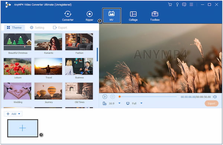Click the orange Export button
Image resolution: width=223 pixels, height=145 pixels.
(211, 103)
